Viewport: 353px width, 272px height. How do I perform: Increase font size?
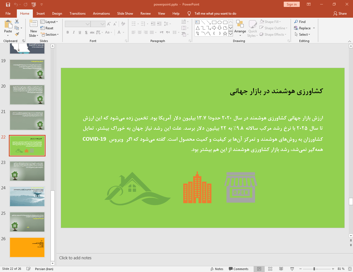[x=109, y=24]
